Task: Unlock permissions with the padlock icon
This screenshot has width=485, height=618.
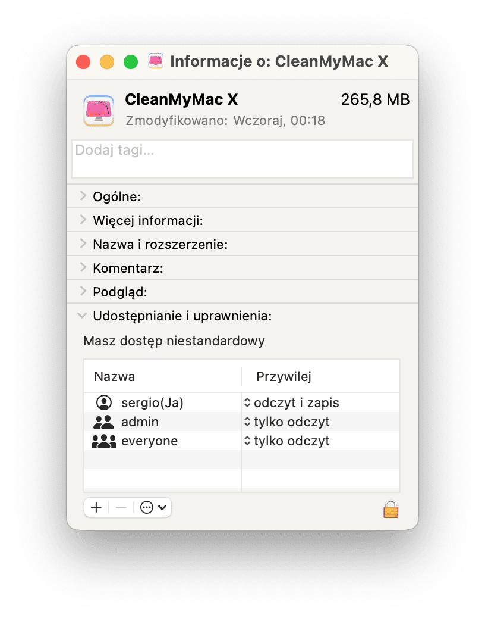Action: 390,509
